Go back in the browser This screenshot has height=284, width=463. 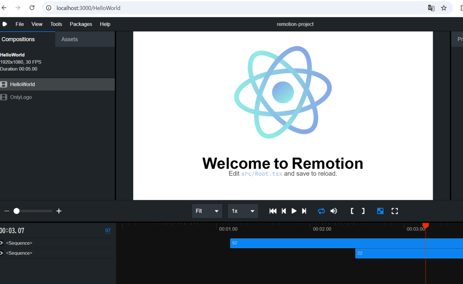tap(4, 8)
